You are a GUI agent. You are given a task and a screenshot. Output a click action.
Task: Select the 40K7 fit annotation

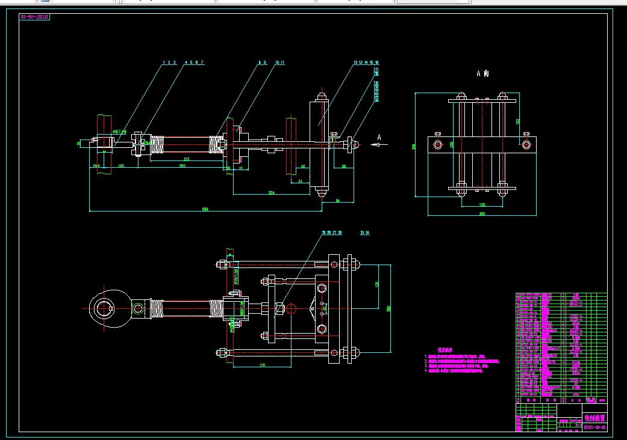(119, 132)
